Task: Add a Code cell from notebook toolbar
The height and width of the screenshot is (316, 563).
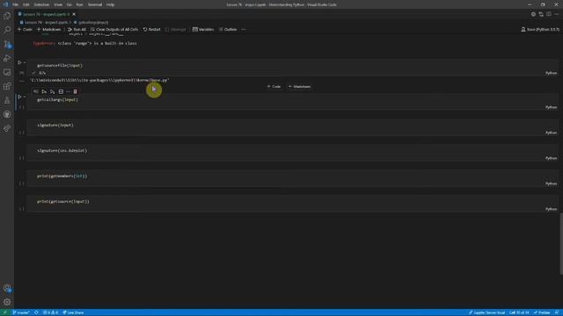Action: tap(25, 29)
